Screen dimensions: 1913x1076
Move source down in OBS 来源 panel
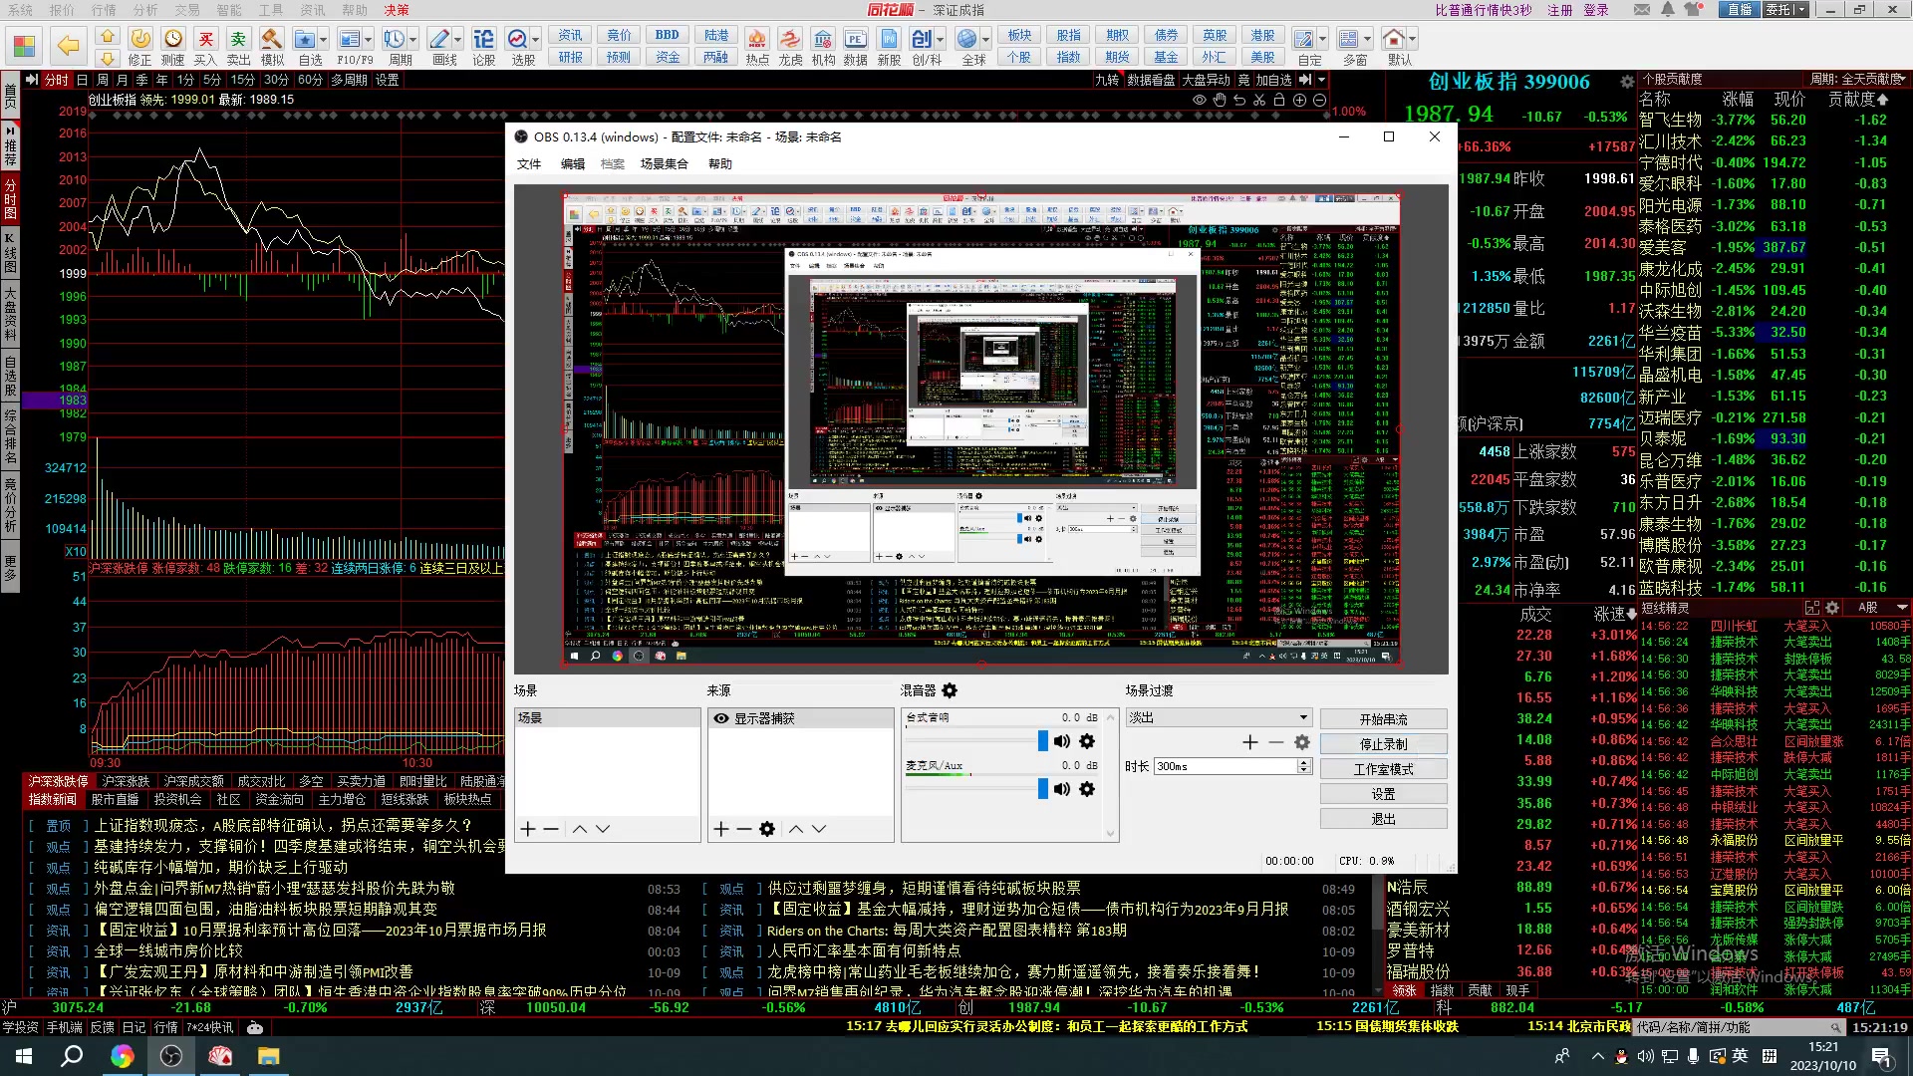819,829
